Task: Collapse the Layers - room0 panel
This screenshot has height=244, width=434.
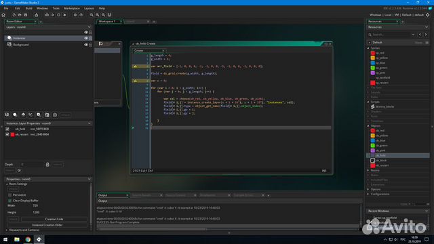Action: [89, 27]
